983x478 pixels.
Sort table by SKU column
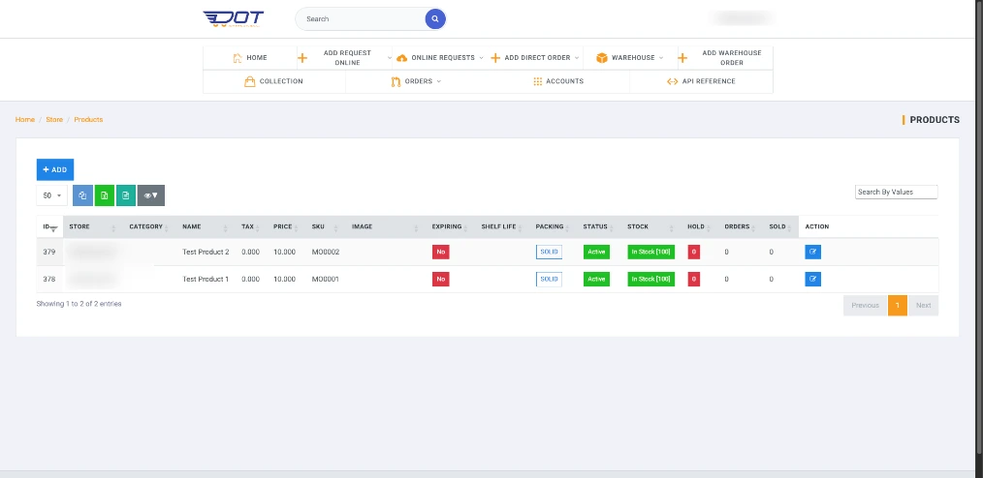(x=326, y=226)
